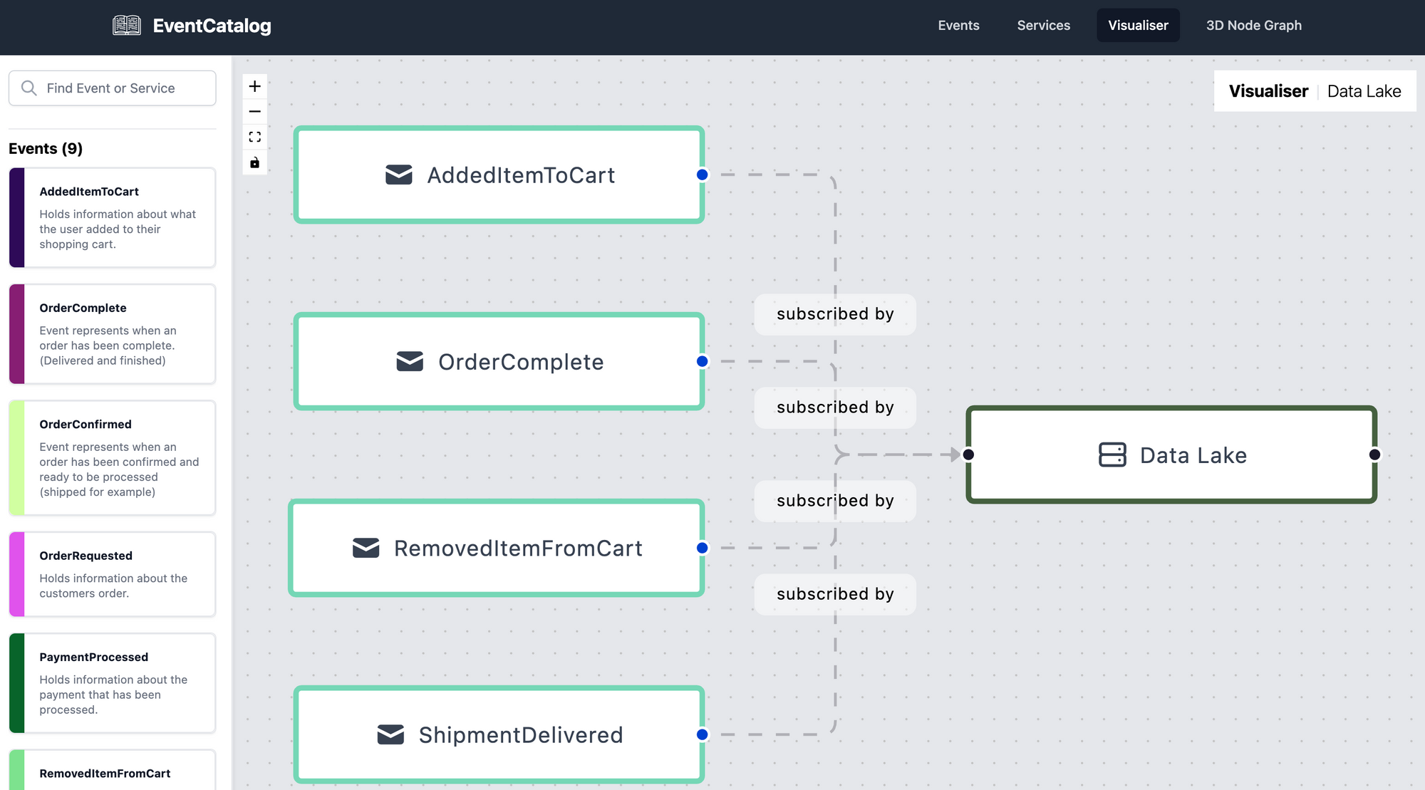Click the Data Lake node right handle
Image resolution: width=1425 pixels, height=790 pixels.
click(x=1374, y=454)
